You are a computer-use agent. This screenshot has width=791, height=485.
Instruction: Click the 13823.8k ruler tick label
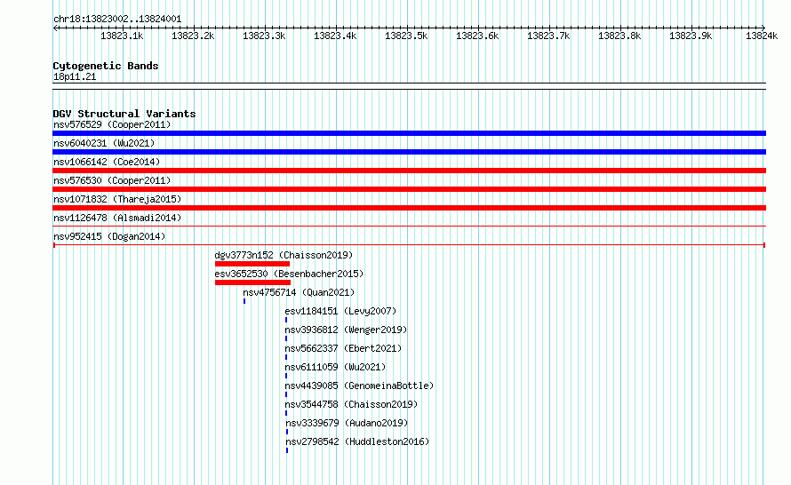(x=619, y=36)
